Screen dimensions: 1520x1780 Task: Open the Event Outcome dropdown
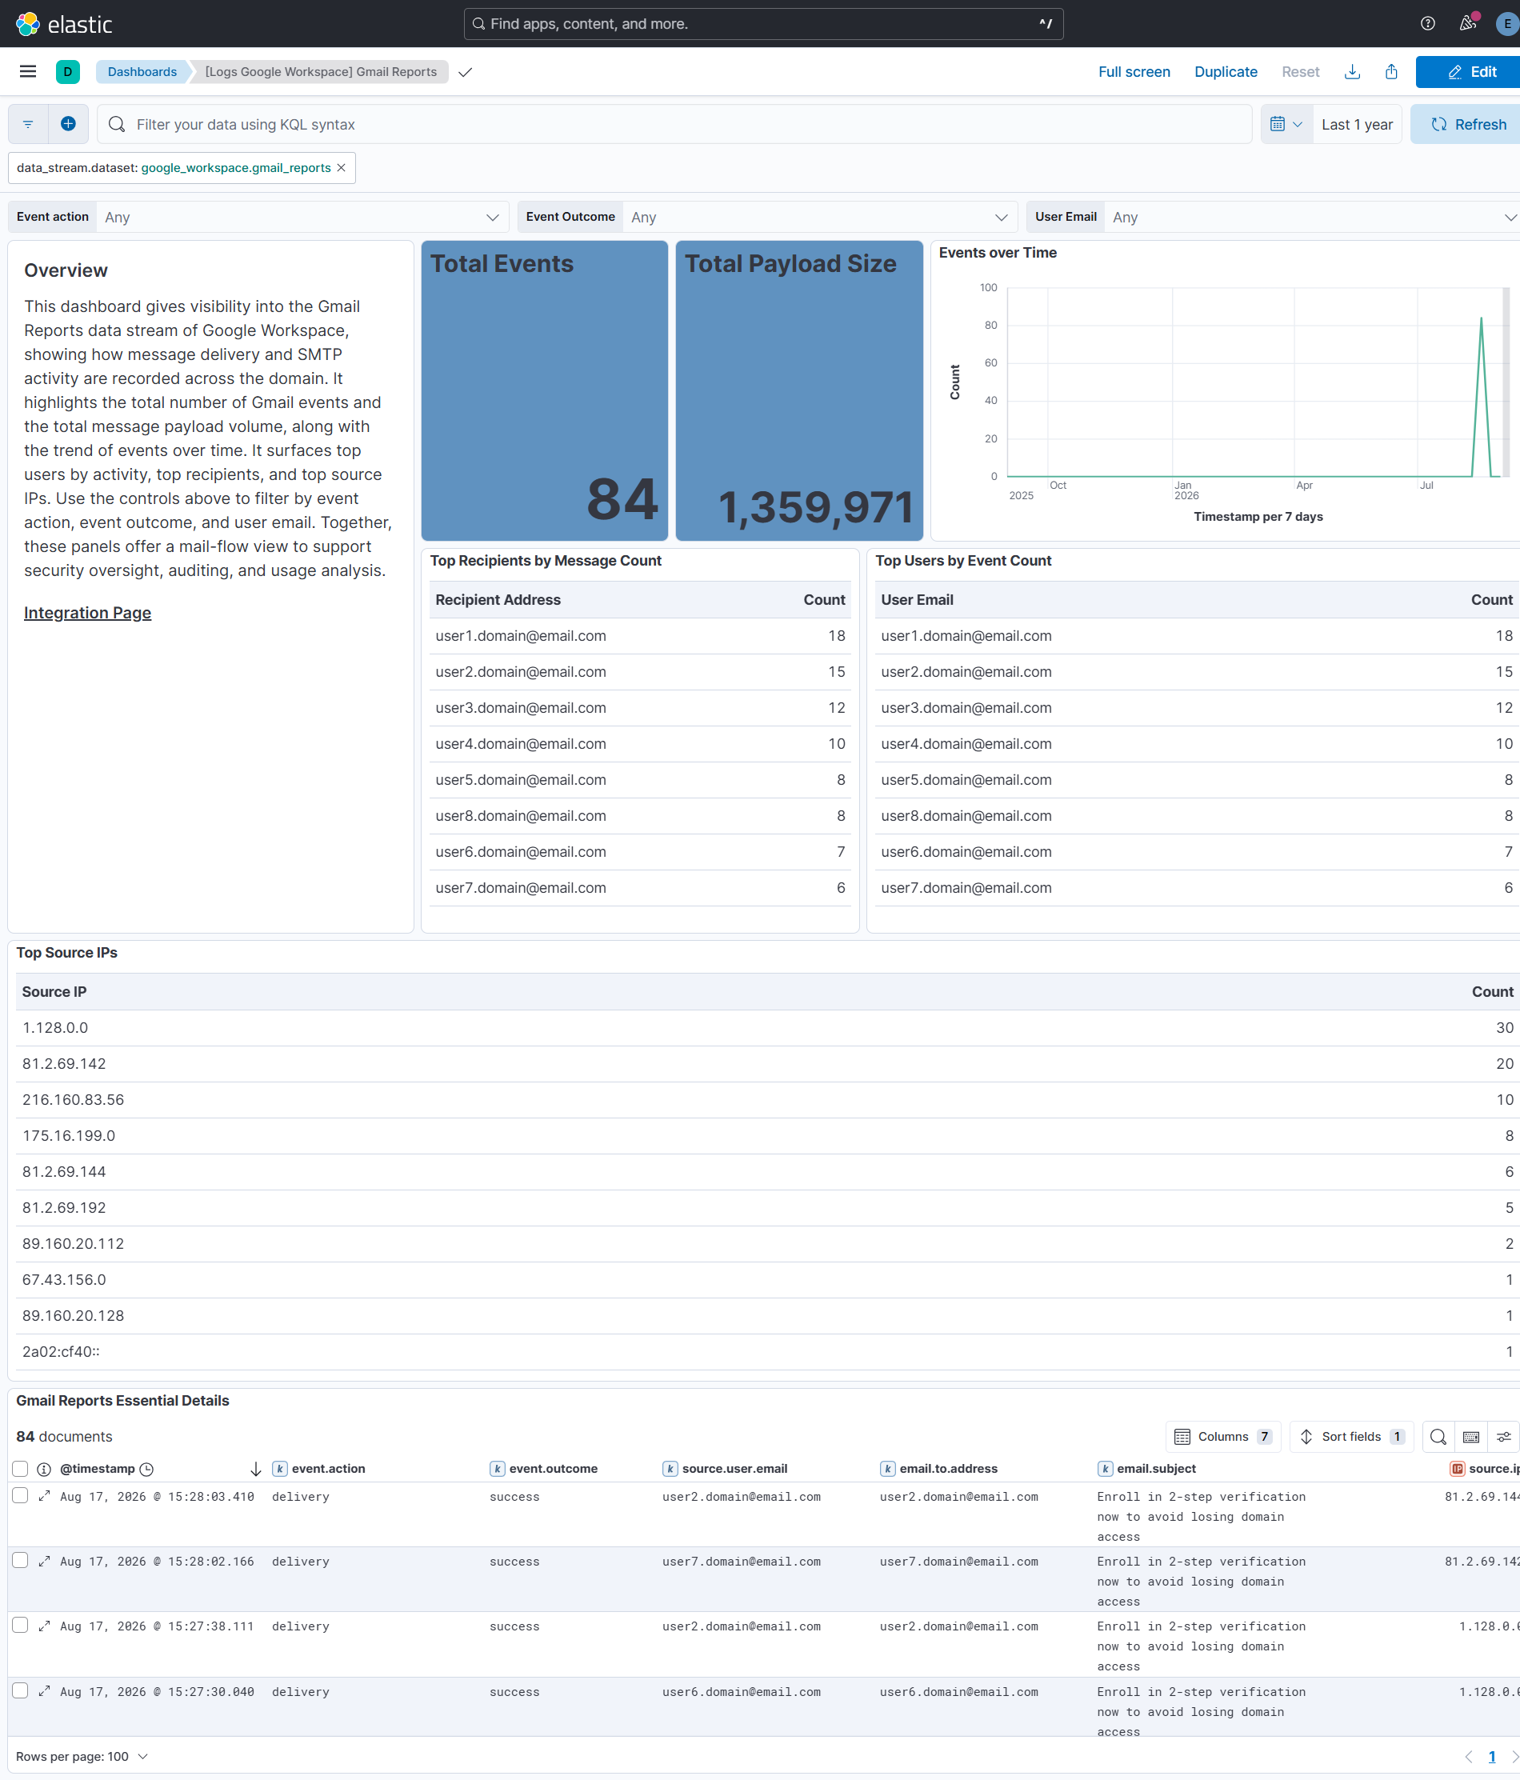point(820,218)
